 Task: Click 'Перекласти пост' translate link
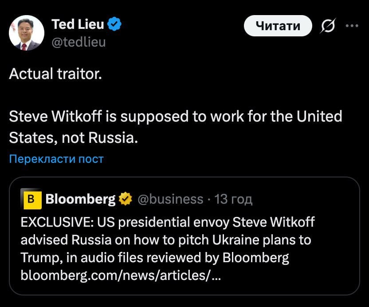pyautogui.click(x=56, y=159)
